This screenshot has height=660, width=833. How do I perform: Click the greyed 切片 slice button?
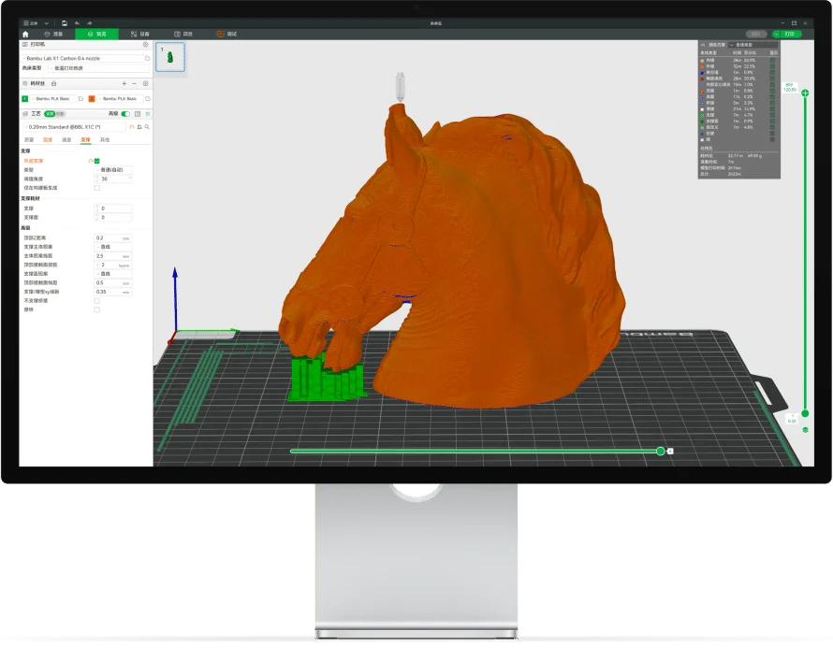(756, 34)
